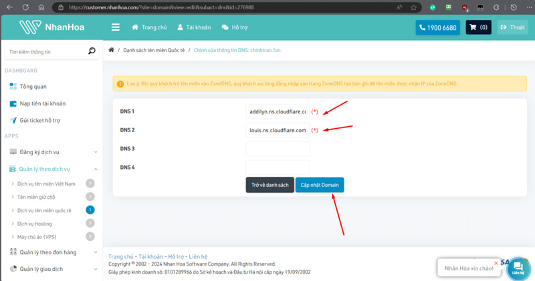Open Trang chủ in top navigation

pos(149,28)
